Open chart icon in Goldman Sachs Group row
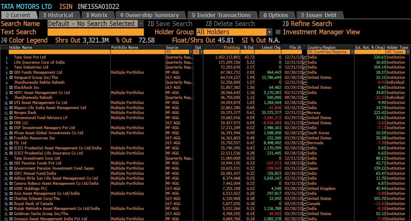This screenshot has width=411, height=221. tap(305, 214)
